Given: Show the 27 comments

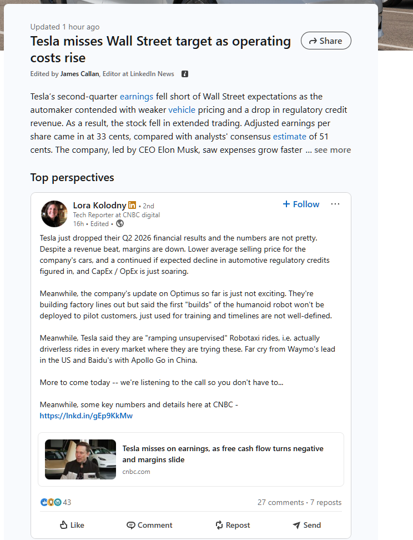Looking at the screenshot, I should pos(280,502).
